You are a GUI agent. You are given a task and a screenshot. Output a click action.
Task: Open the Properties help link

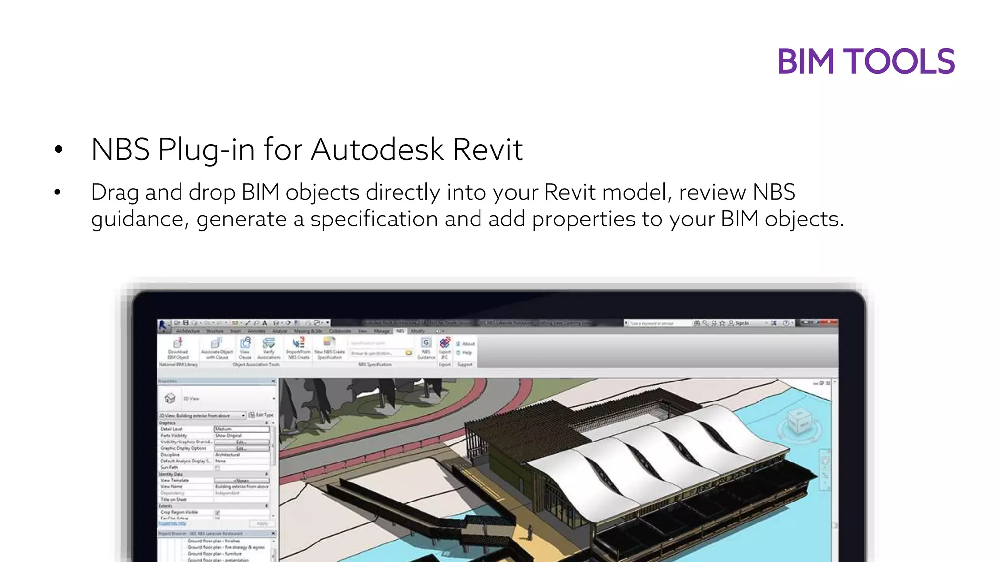coord(172,523)
